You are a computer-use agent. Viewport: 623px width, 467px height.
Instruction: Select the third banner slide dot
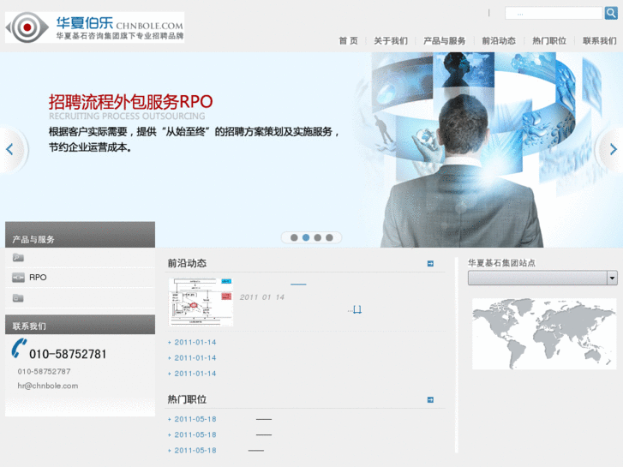317,237
